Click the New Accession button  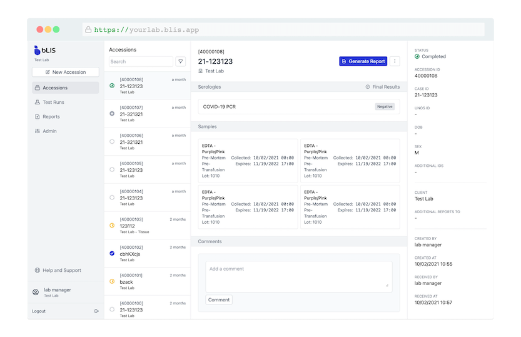tap(65, 73)
